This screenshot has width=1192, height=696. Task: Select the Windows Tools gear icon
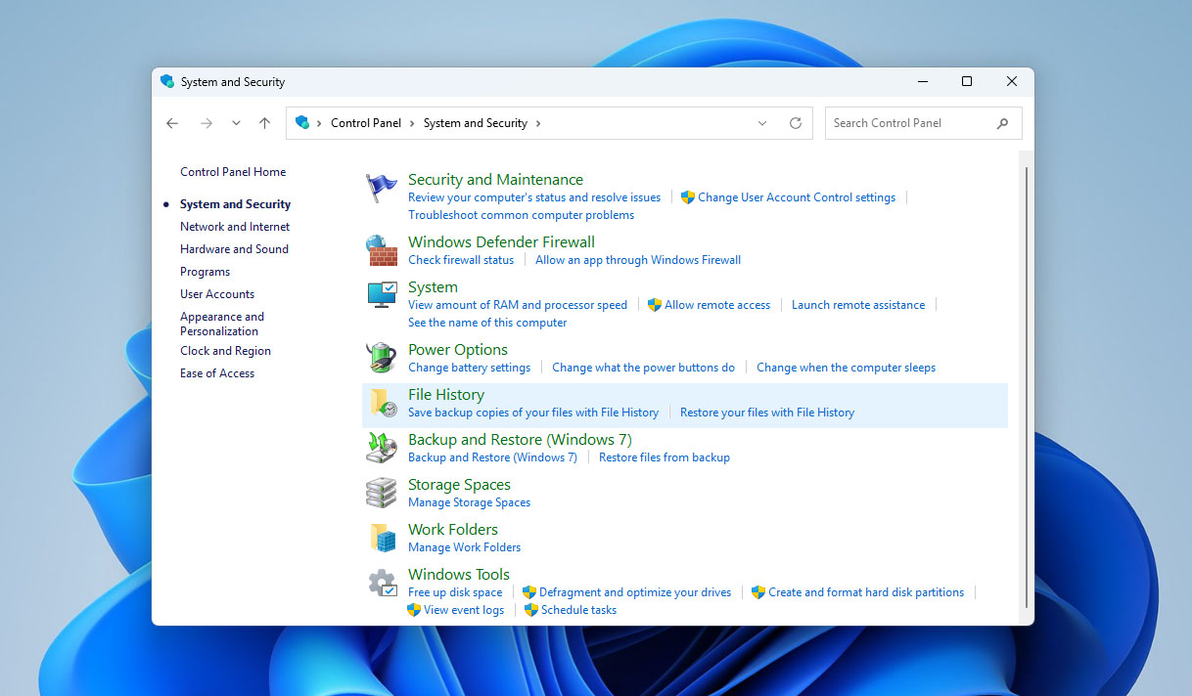[381, 582]
